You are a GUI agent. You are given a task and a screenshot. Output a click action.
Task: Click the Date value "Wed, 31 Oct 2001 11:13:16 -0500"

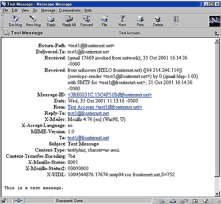point(103,101)
